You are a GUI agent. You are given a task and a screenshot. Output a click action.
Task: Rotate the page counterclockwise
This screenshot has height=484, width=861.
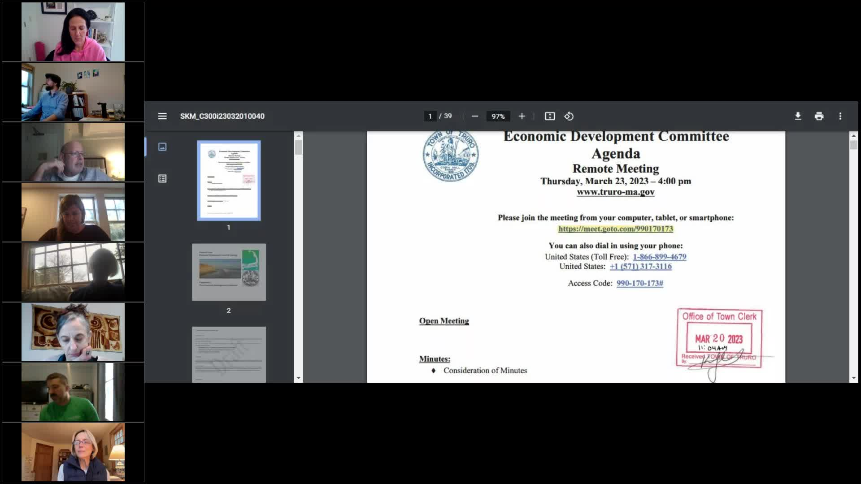[569, 116]
